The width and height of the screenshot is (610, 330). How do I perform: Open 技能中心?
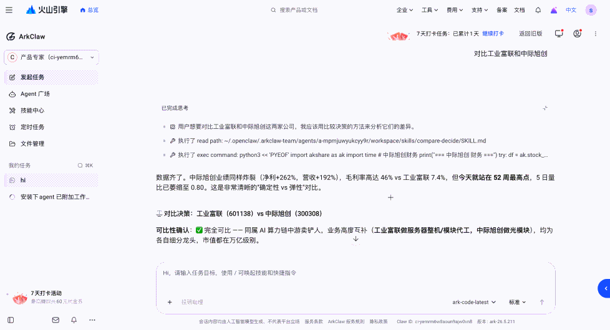click(x=51, y=111)
